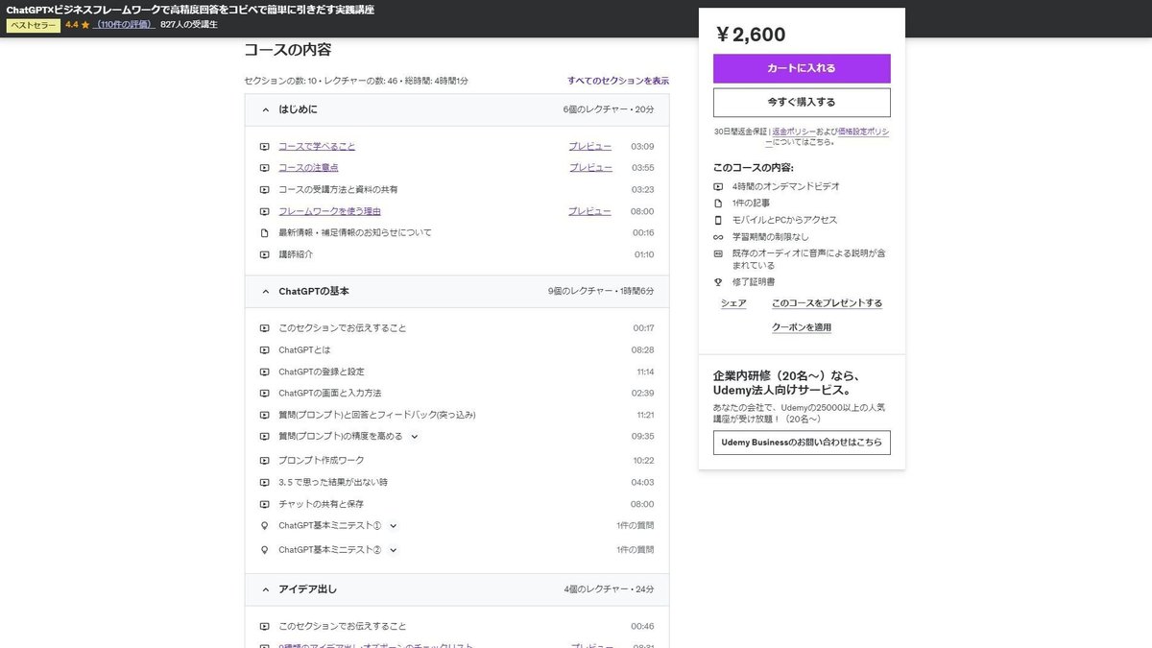This screenshot has height=648, width=1152.
Task: Click the trophy icon beside 修了証明書
Action: click(x=718, y=282)
